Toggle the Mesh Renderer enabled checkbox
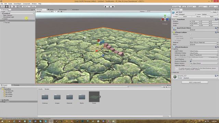The image size is (219, 123). tap(176, 47)
